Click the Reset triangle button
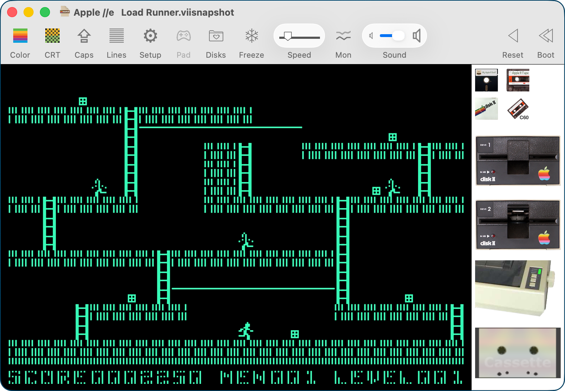Screen dimensions: 565x391 tap(513, 36)
